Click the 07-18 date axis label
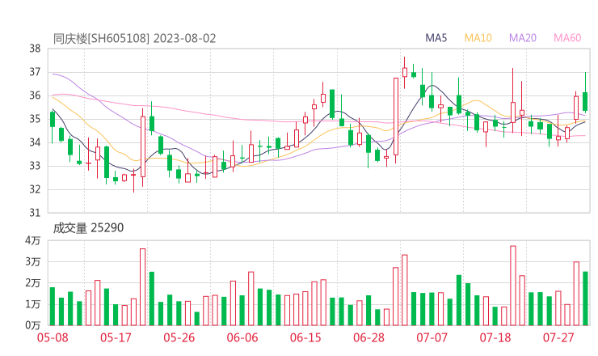 coord(495,337)
